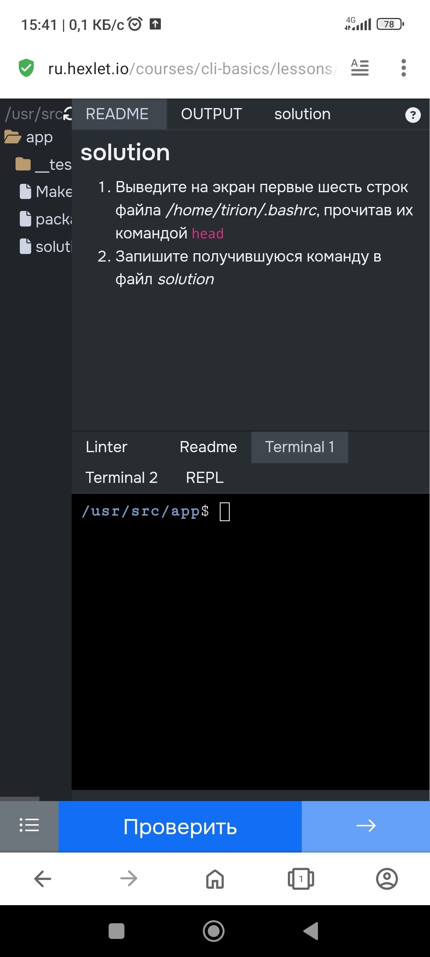Image resolution: width=430 pixels, height=957 pixels.
Task: Open the browser profile icon
Action: pyautogui.click(x=387, y=878)
